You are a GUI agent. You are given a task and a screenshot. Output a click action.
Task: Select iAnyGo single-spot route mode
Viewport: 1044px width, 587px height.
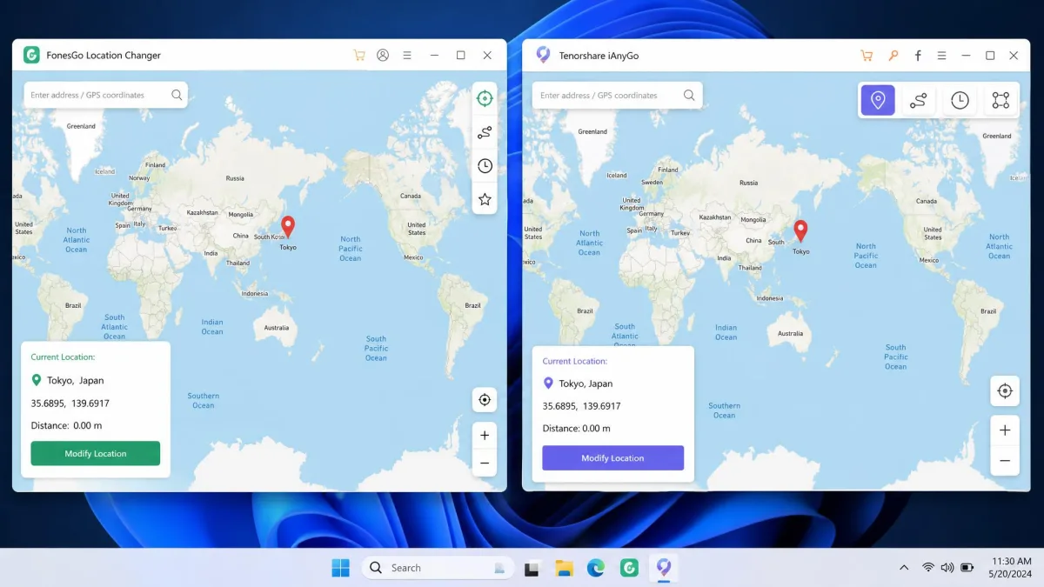918,100
